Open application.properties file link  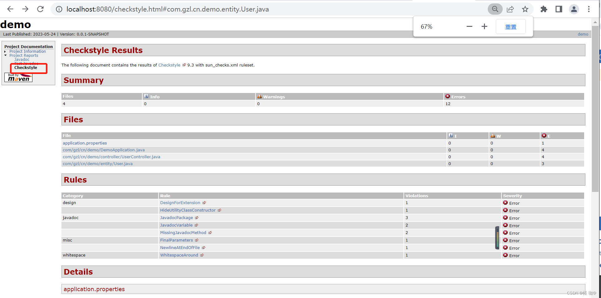click(85, 143)
